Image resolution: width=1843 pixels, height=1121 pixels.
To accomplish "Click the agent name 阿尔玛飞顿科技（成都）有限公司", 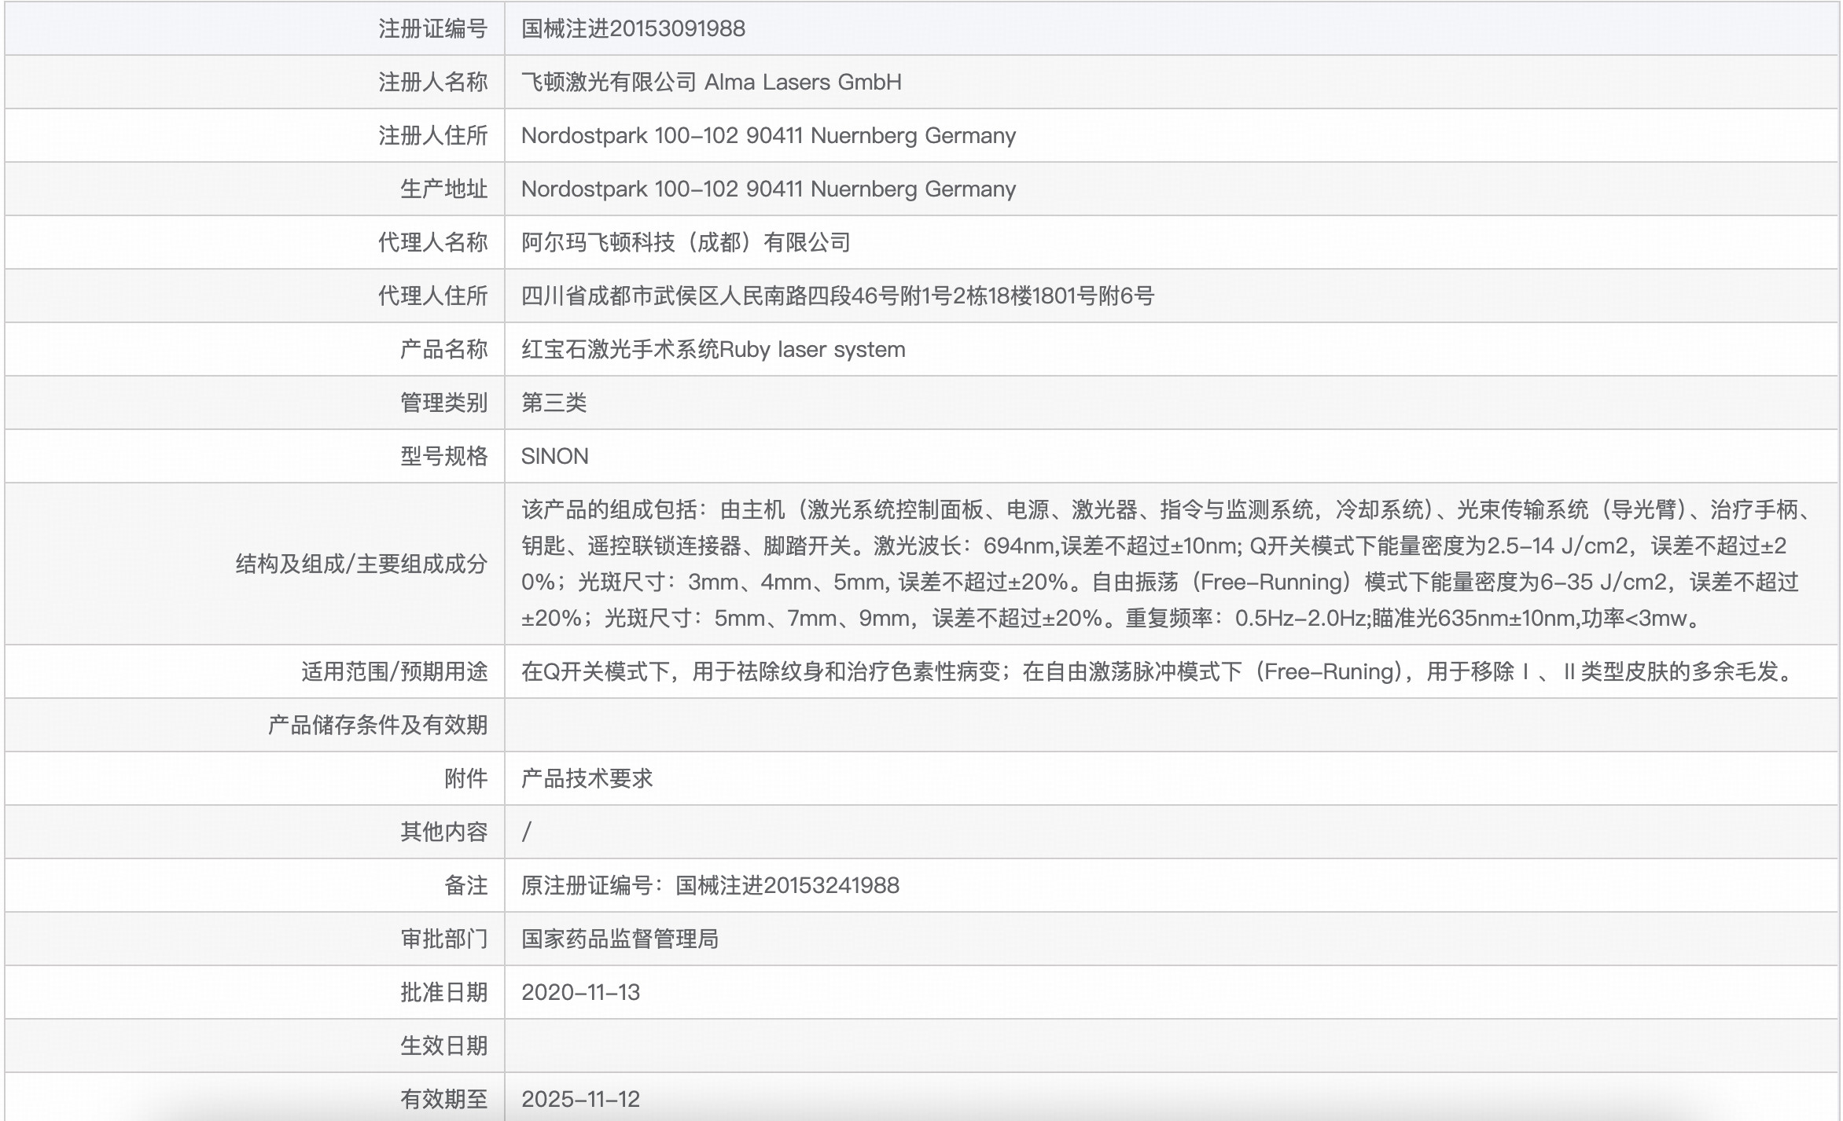I will (x=688, y=242).
